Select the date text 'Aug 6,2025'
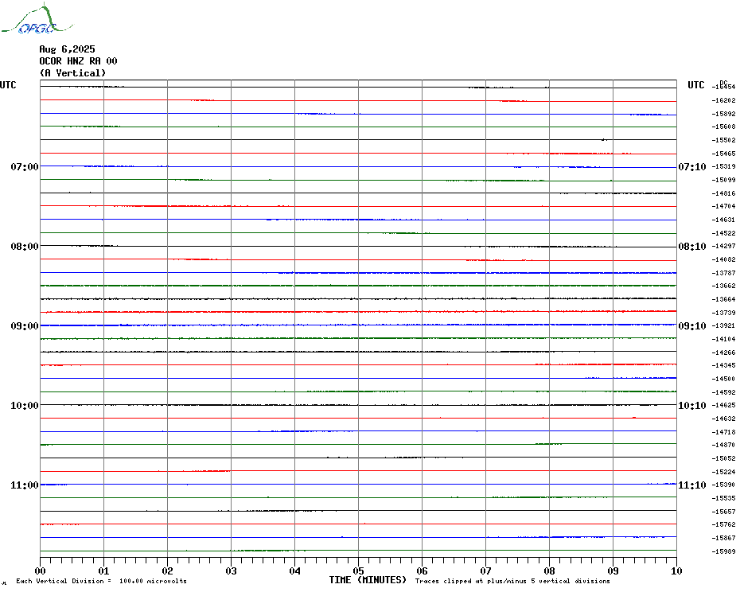740x592 pixels. pyautogui.click(x=67, y=49)
